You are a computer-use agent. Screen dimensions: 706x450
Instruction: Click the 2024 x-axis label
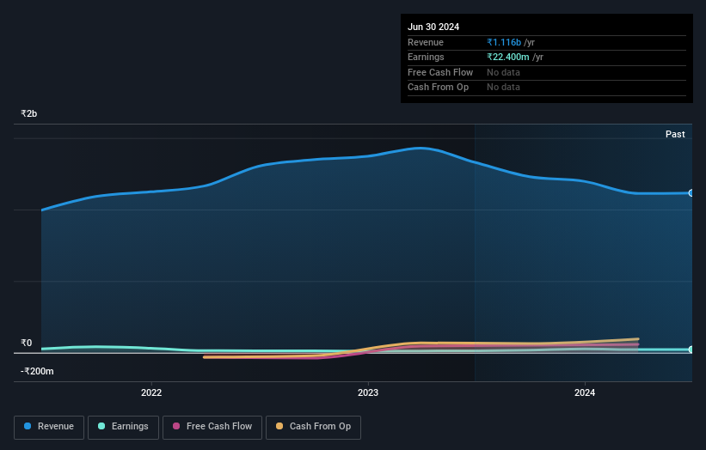[x=585, y=392]
